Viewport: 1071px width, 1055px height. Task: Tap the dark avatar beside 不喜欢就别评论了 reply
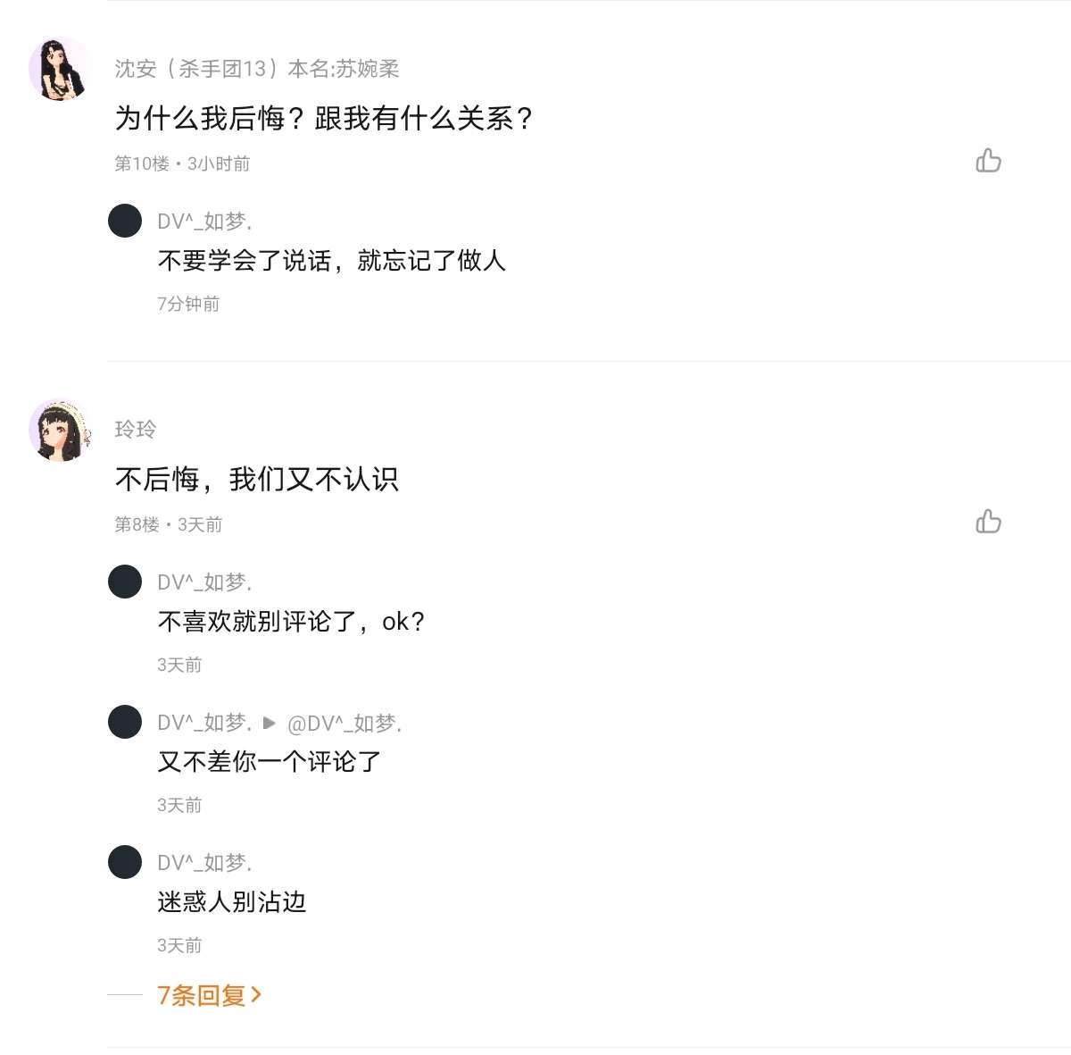point(125,582)
